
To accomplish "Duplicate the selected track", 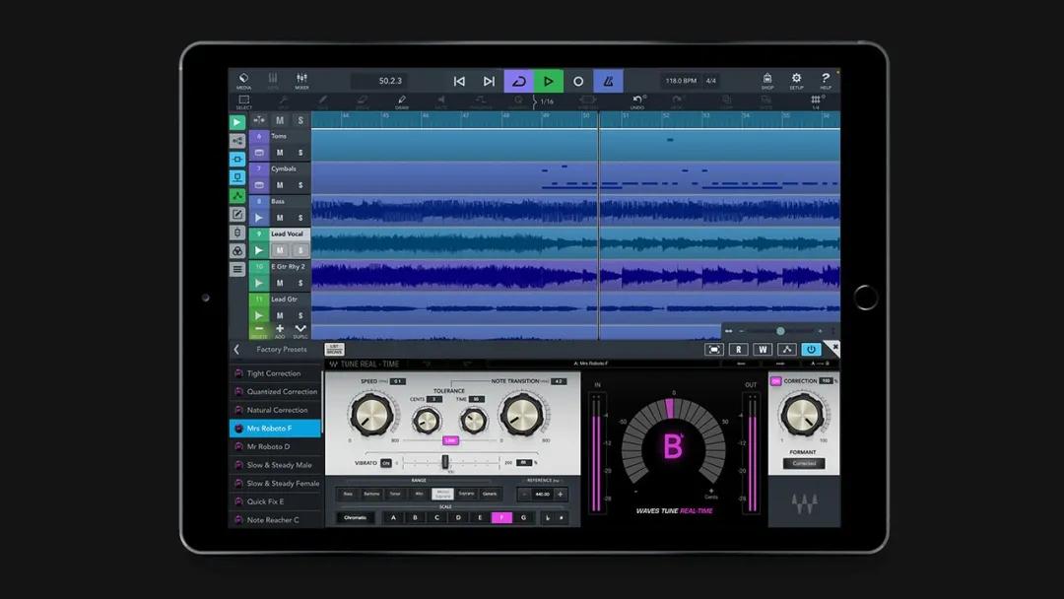I will tap(300, 330).
